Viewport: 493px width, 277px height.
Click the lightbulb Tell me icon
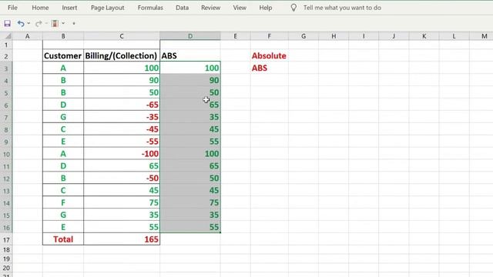tap(293, 8)
